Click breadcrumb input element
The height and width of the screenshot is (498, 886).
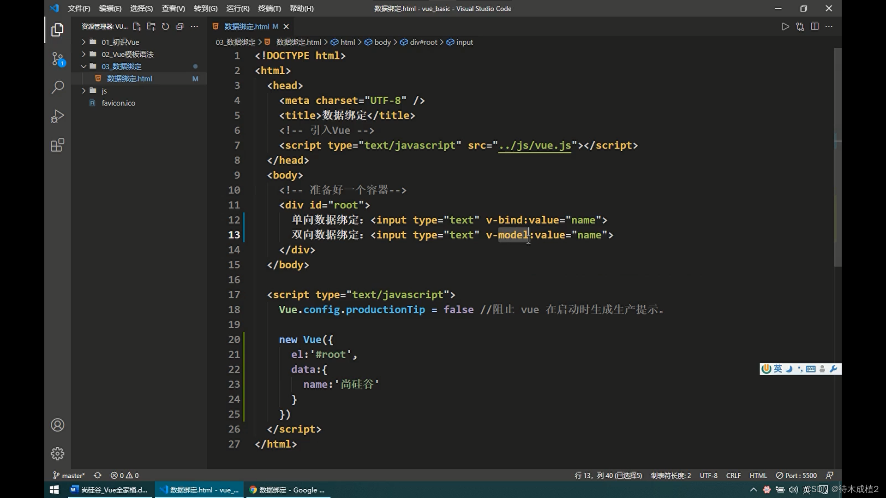tap(460, 42)
